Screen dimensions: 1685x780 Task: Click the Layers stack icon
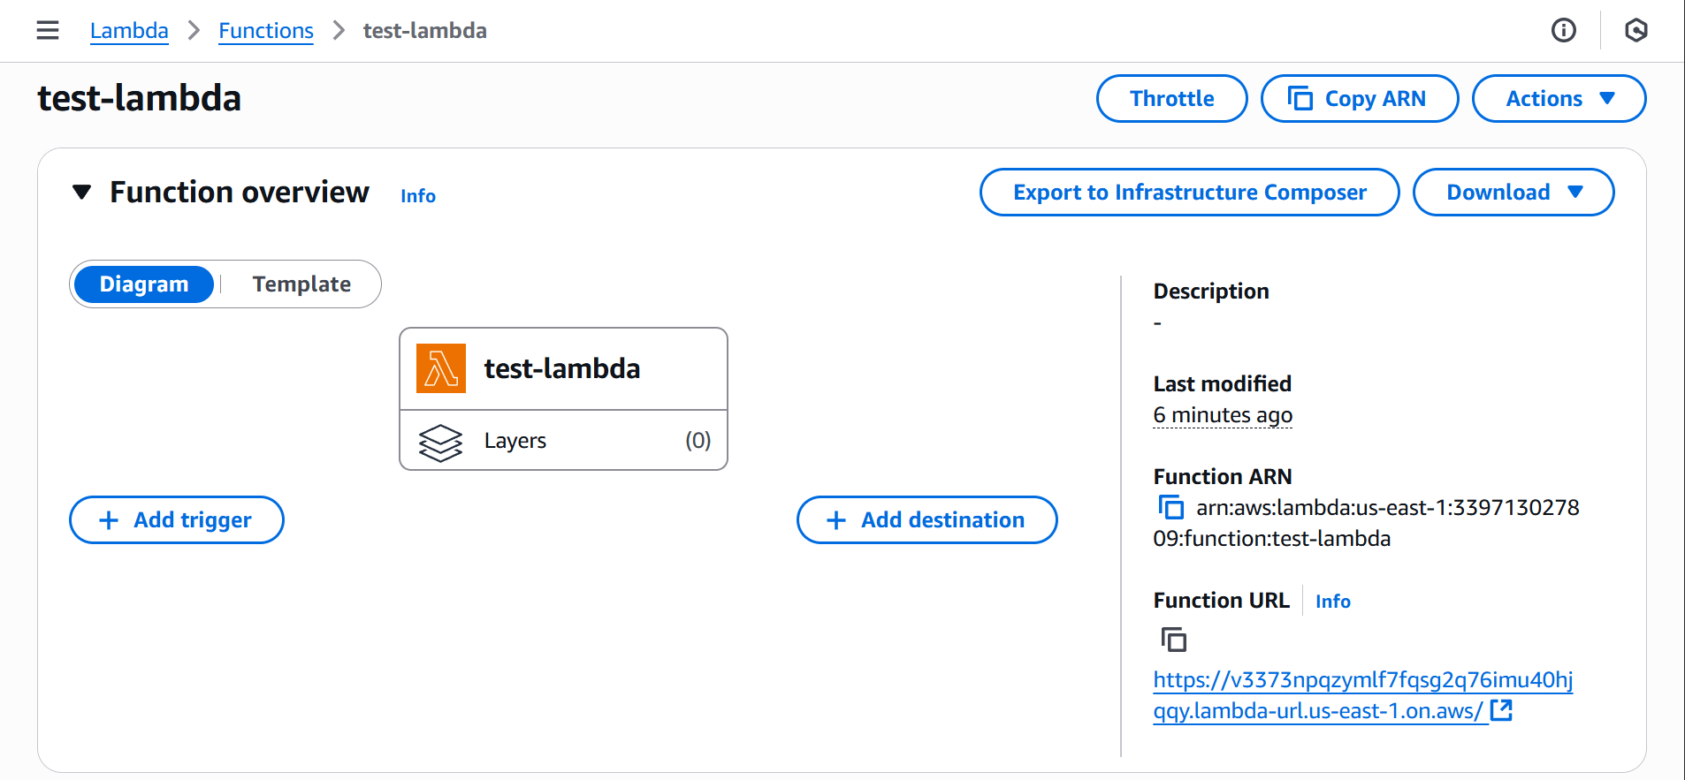coord(440,442)
